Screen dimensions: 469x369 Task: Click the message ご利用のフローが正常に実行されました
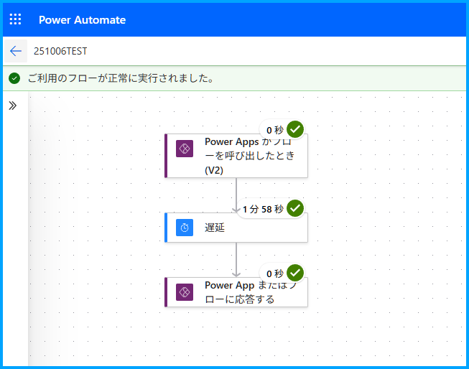[x=121, y=78]
